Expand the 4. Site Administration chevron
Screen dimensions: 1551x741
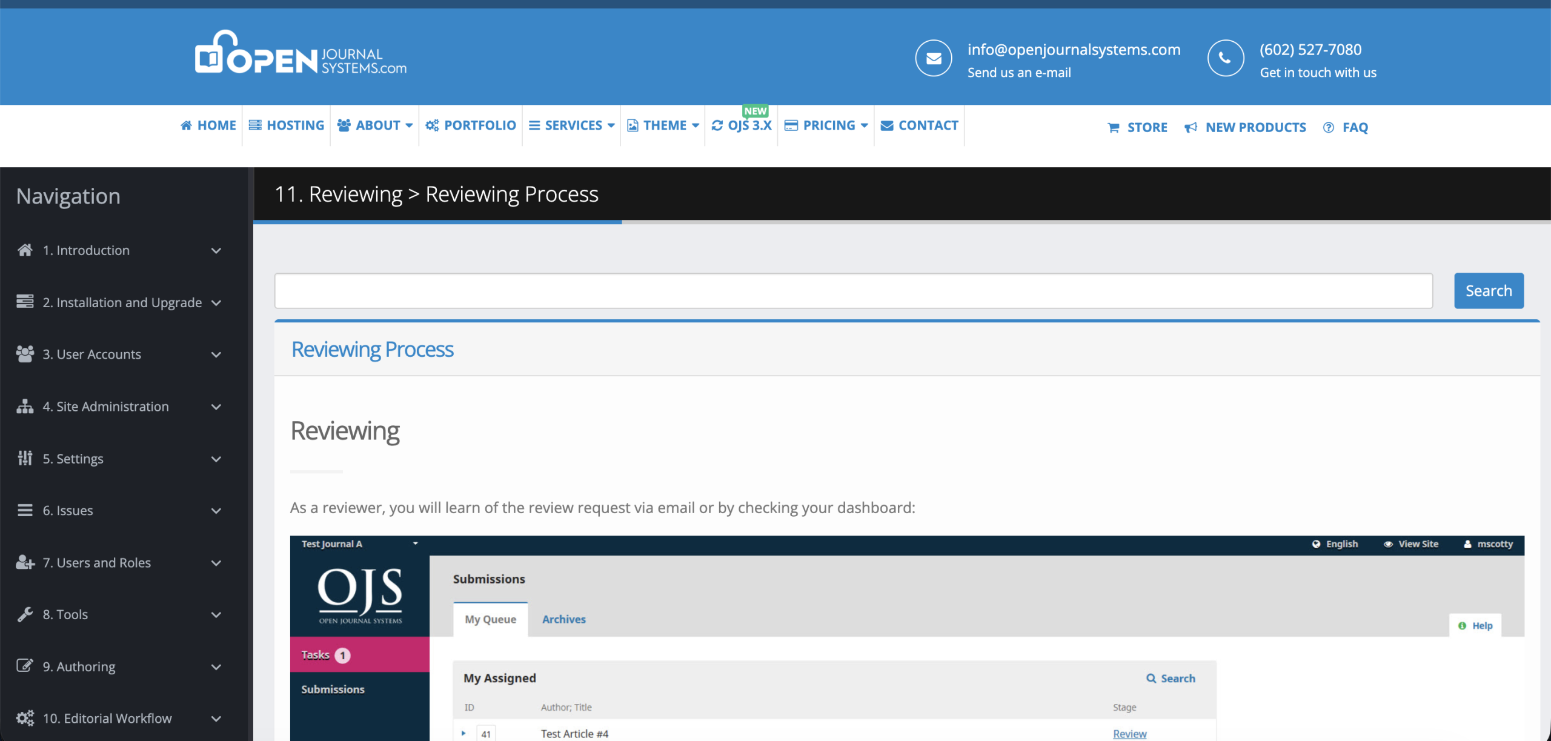pyautogui.click(x=216, y=407)
